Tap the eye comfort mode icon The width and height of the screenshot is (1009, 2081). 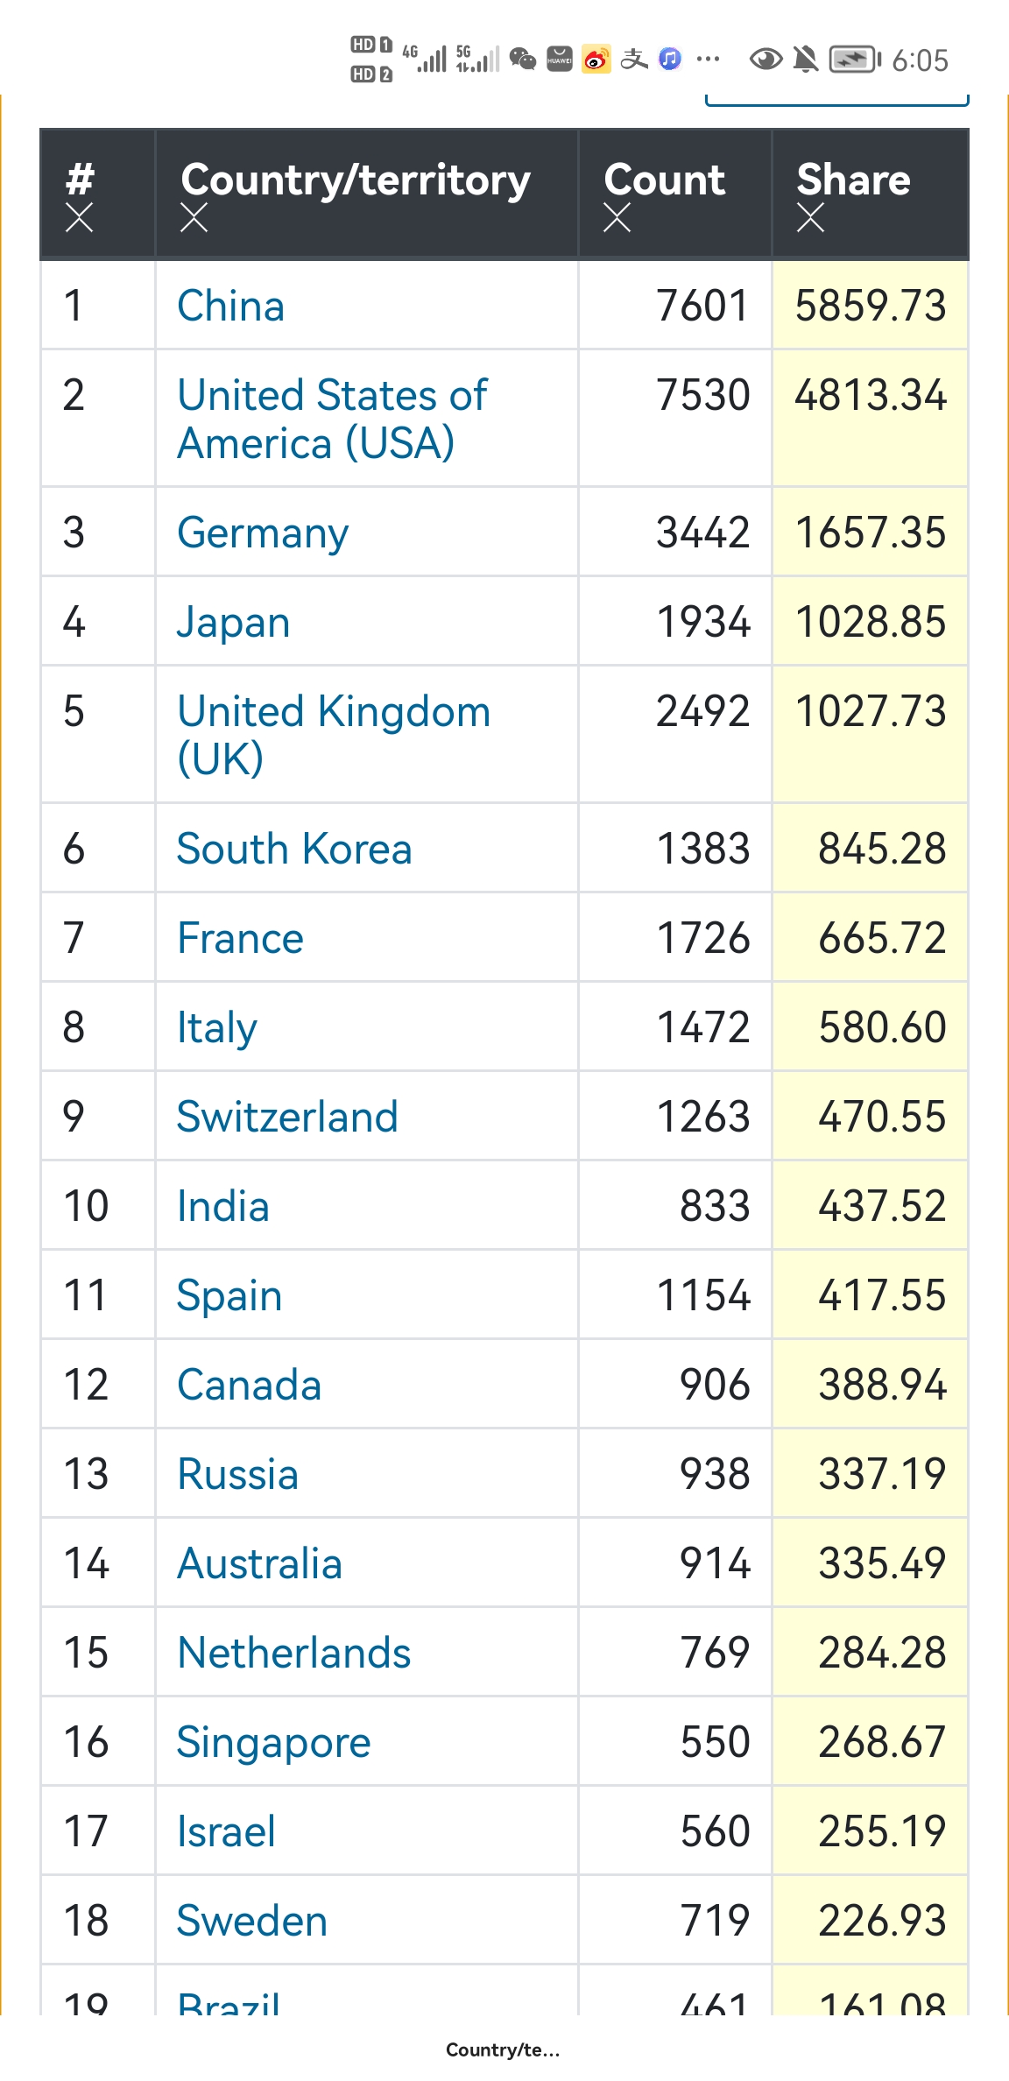[766, 60]
